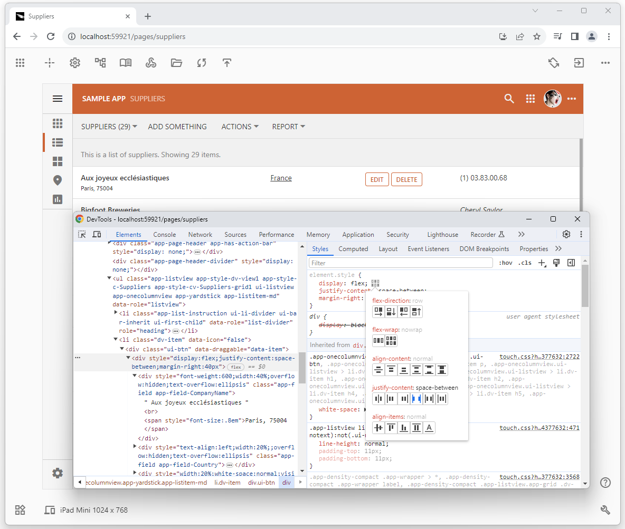Toggle the selected justify-content space-between button

tap(416, 399)
